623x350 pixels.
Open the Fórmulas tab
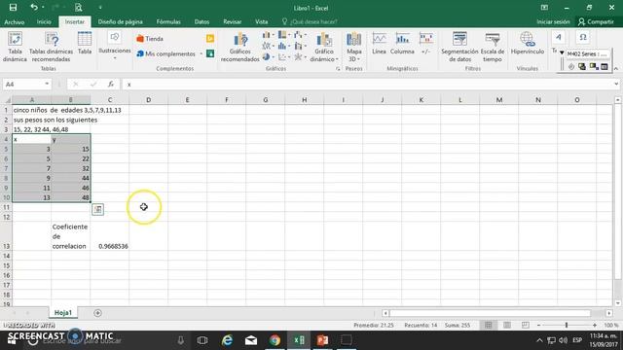(x=168, y=21)
